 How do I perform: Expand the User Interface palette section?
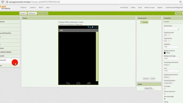point(10,22)
